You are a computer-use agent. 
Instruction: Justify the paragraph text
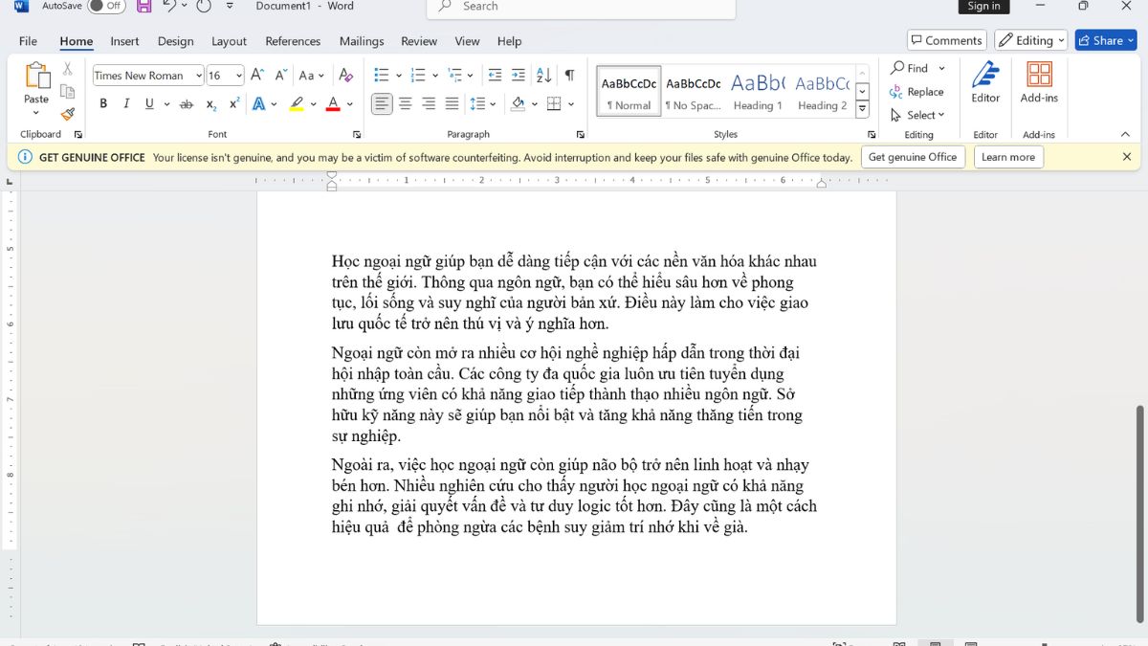453,103
